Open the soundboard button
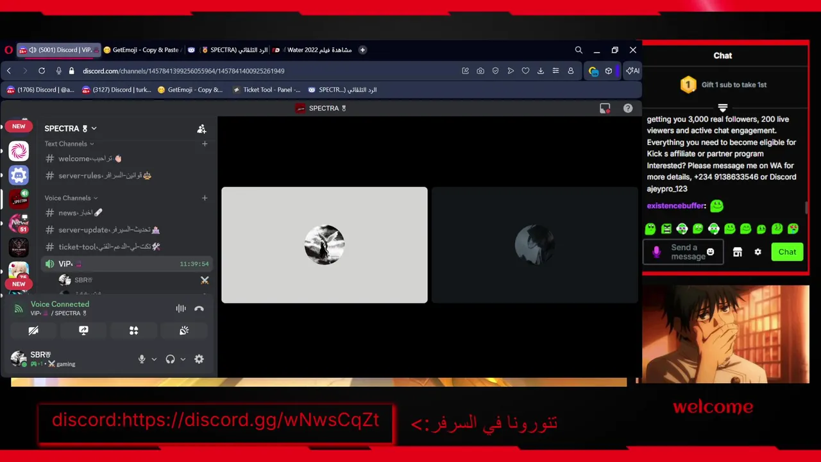Screen dimensions: 821x462 click(184, 330)
